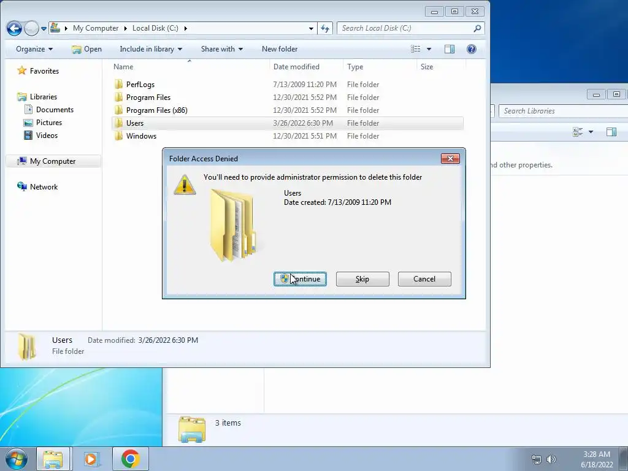
Task: Toggle preview pane in Libraries window
Action: pyautogui.click(x=611, y=132)
